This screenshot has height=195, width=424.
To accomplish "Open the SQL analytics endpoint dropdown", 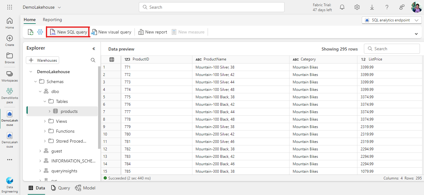I will click(x=392, y=20).
